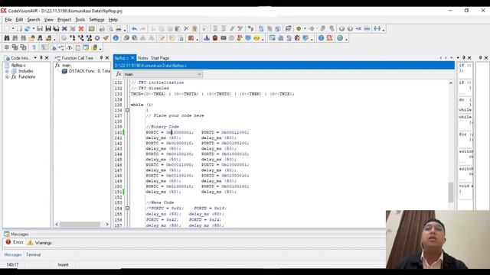Viewport: 490px width, 275px height.
Task: Click the blue wizard hat CodeWizard icon
Action: coord(207,38)
